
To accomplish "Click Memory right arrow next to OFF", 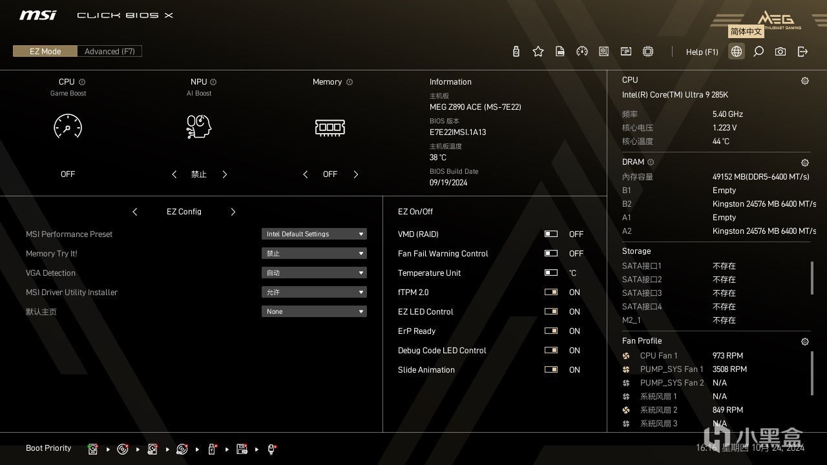I will point(356,174).
